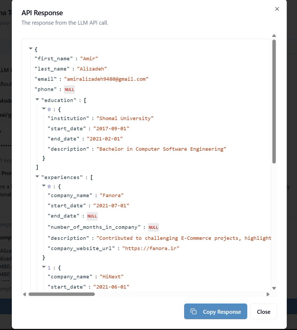Click the horizontal scrollbar left arrow
The width and height of the screenshot is (297, 330).
pos(24,294)
